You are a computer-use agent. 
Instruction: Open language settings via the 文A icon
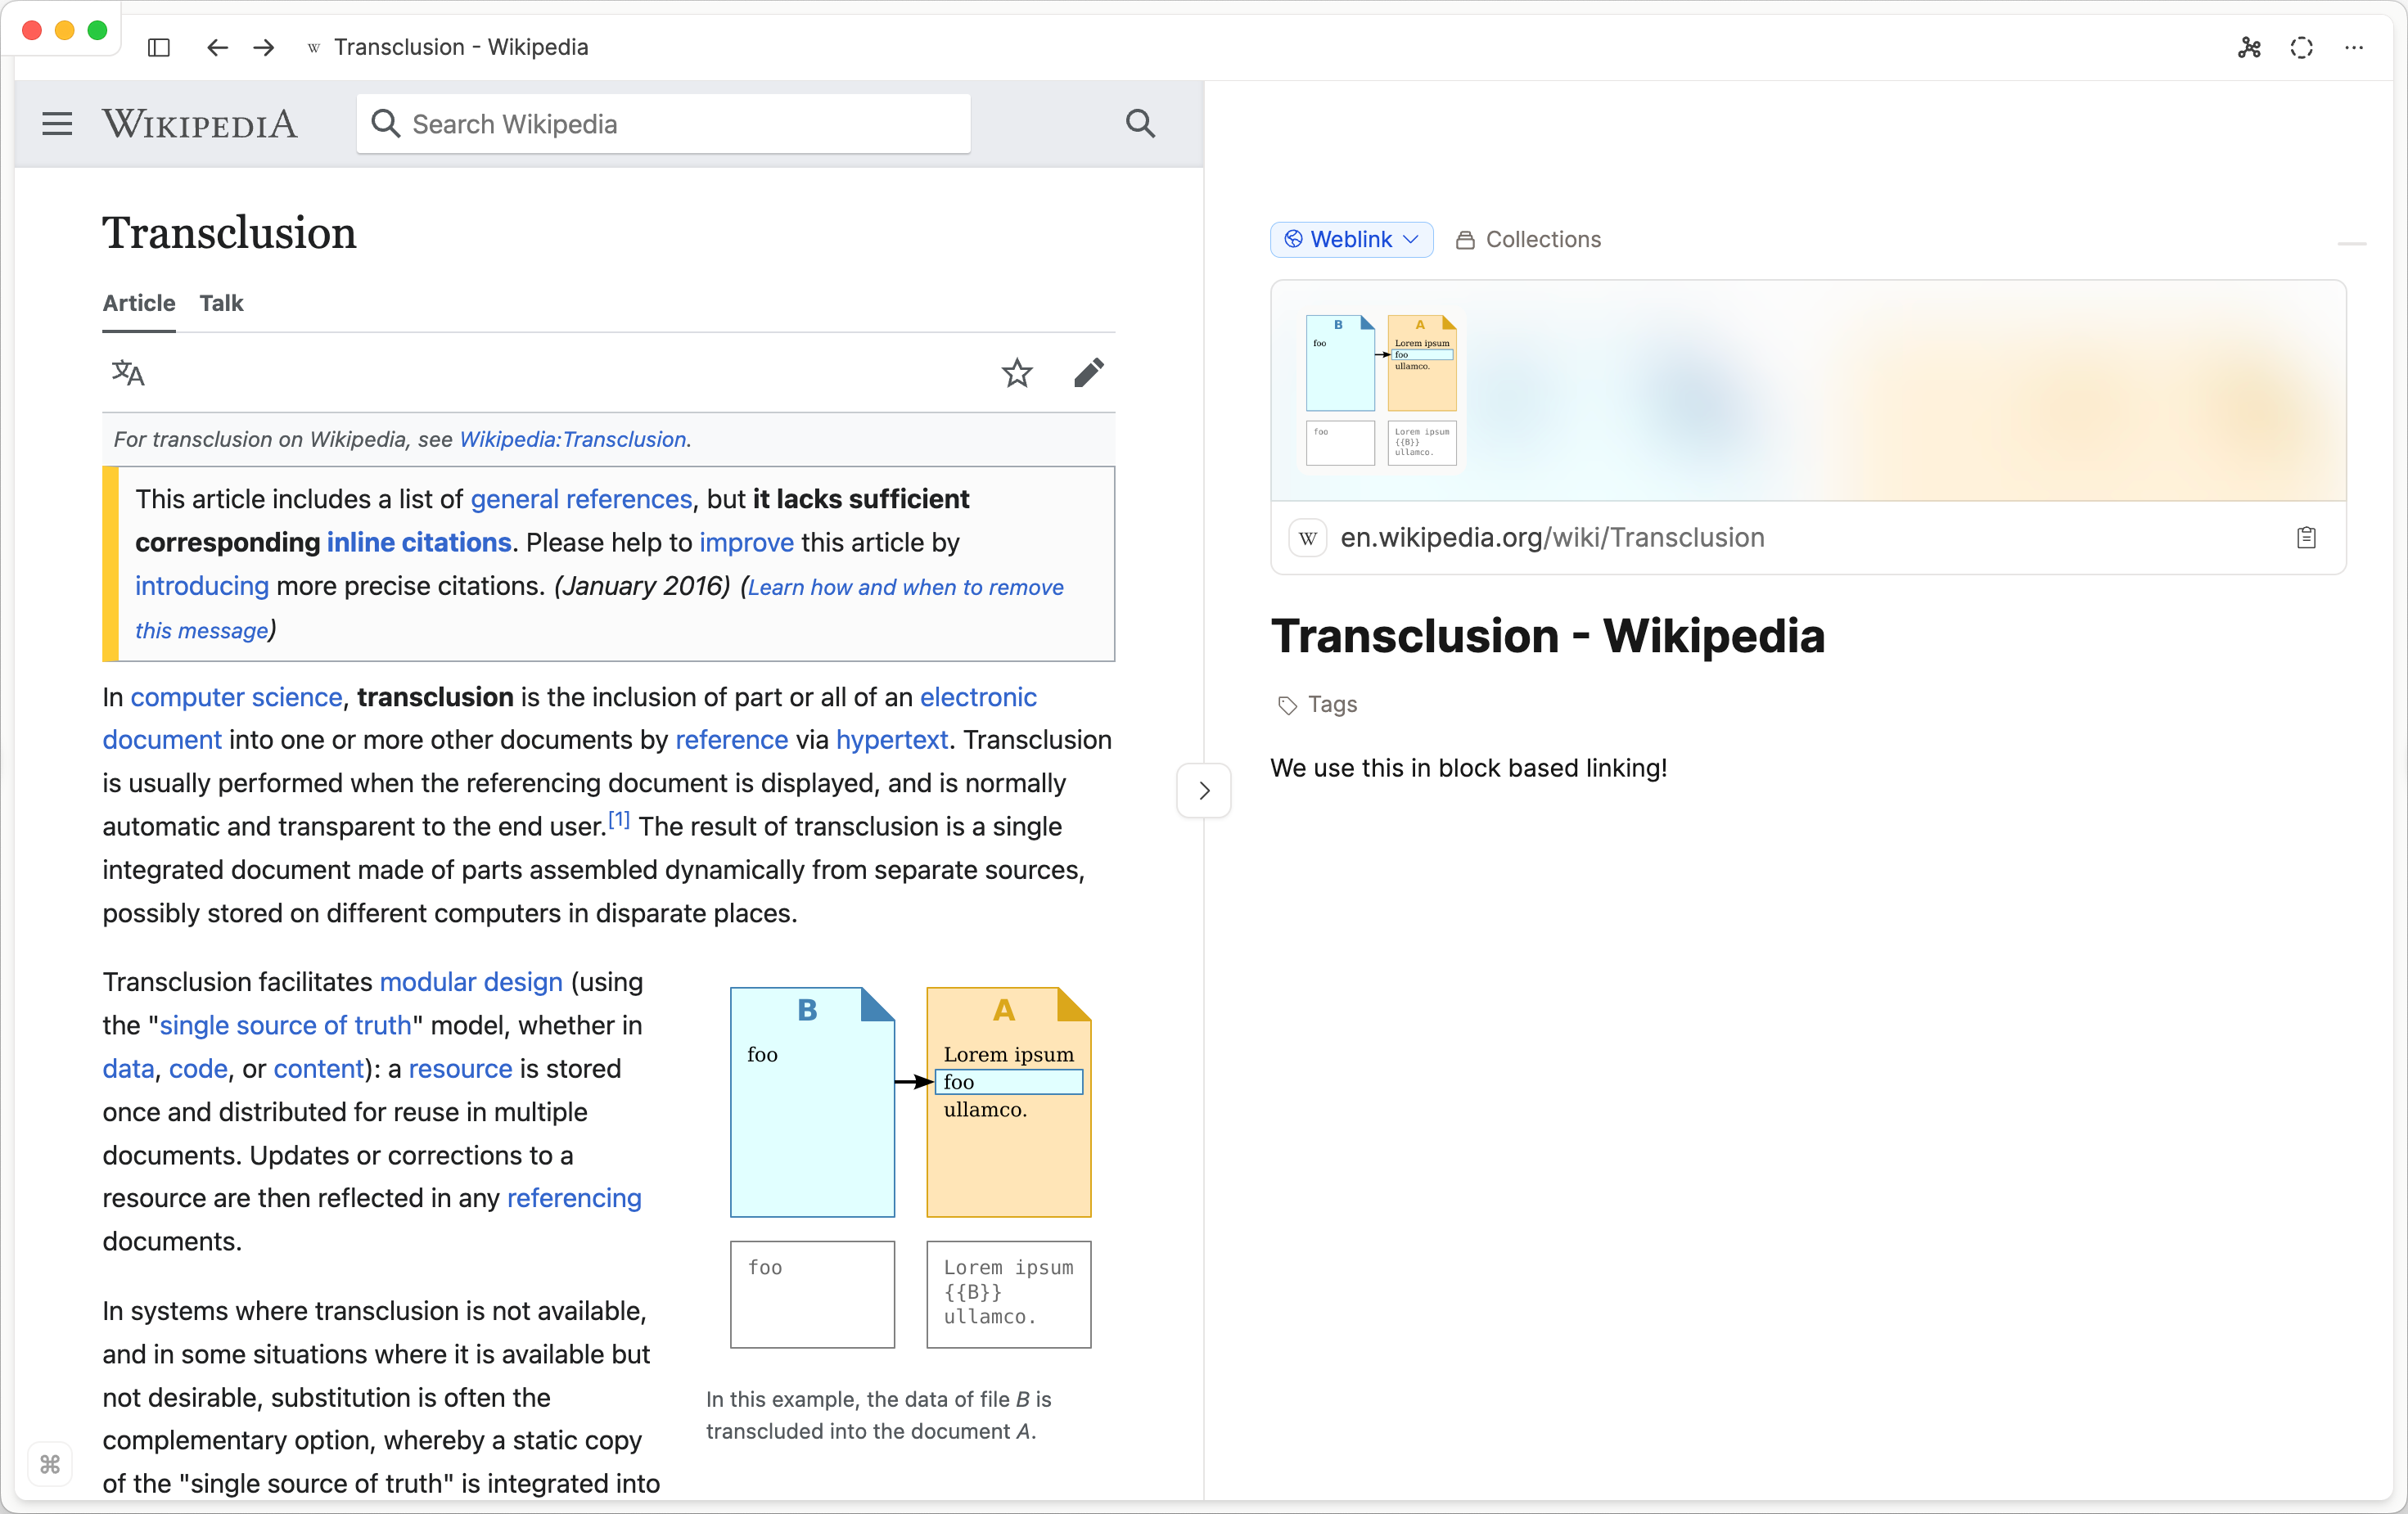tap(128, 373)
